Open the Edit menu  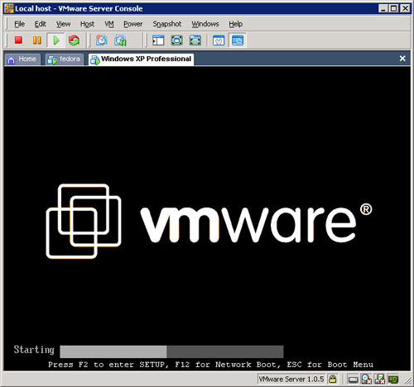[40, 24]
